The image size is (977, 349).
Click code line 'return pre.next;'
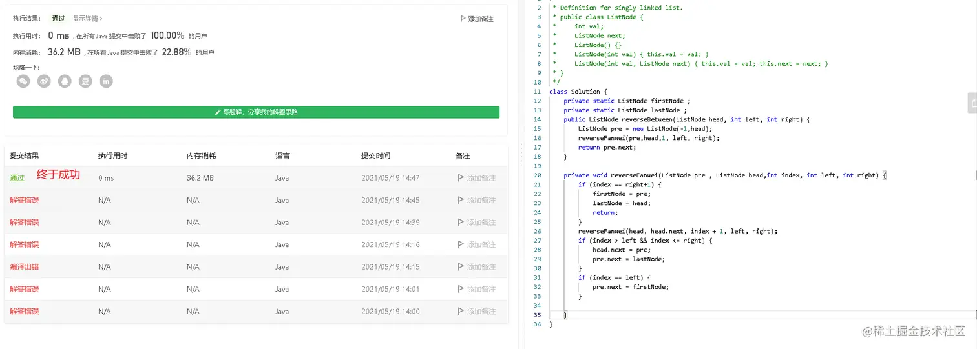[x=607, y=147]
